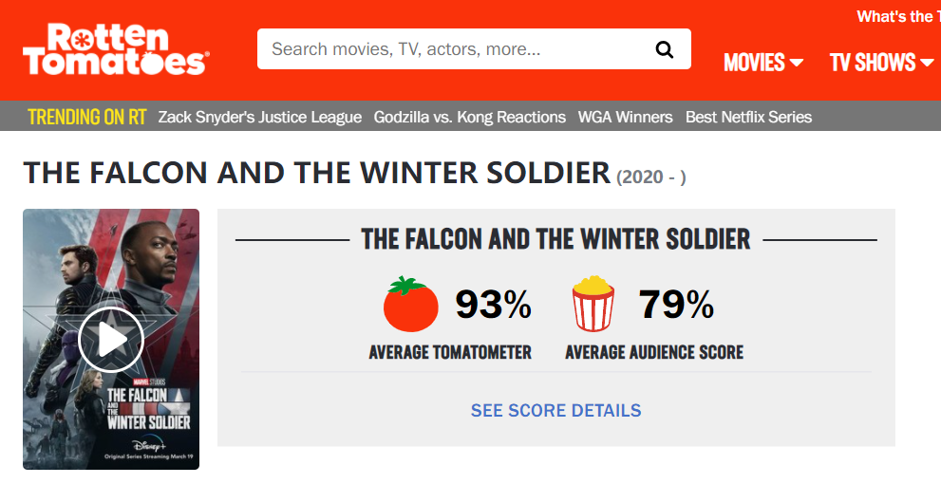Open Zack Snyder's Justice League trending link
941x484 pixels.
tap(260, 117)
